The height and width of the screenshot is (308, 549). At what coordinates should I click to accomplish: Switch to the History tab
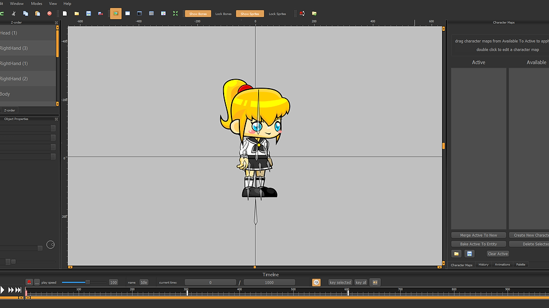(x=483, y=264)
